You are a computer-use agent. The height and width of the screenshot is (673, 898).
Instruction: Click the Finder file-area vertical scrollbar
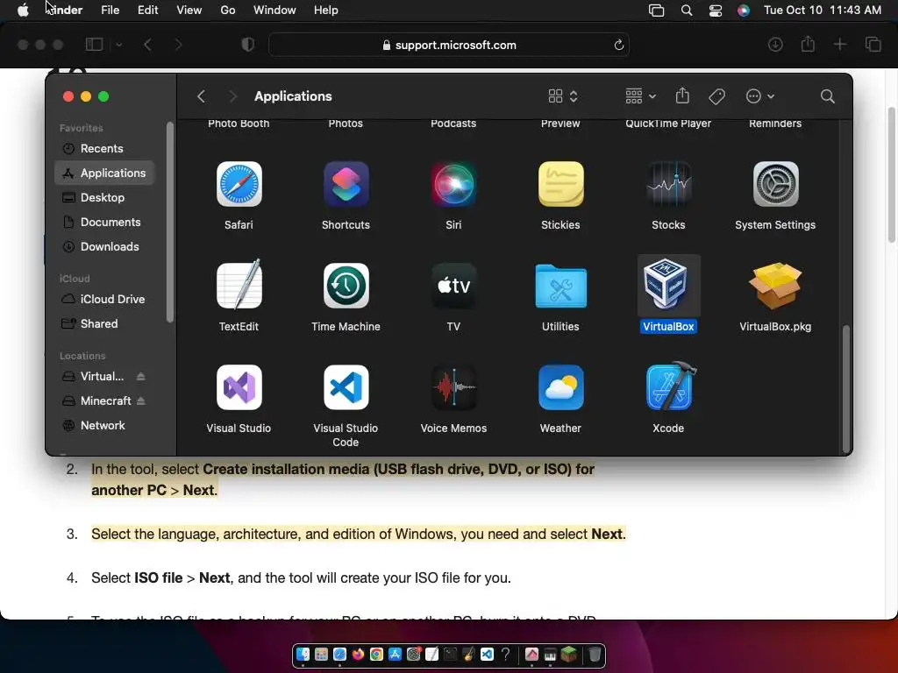click(846, 388)
